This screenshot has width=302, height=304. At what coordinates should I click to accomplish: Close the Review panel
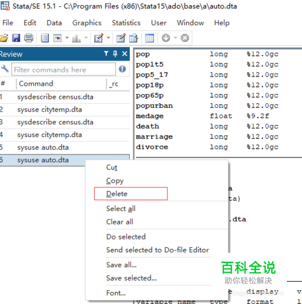[124, 54]
